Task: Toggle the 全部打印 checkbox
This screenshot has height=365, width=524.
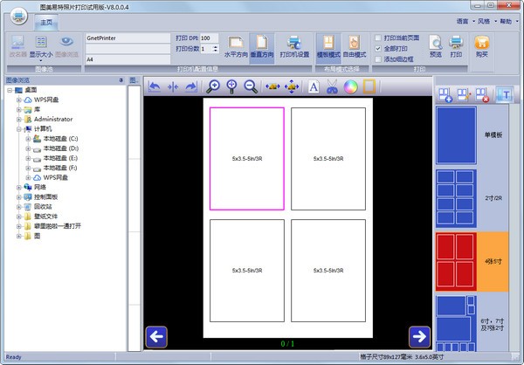Action: coord(377,49)
